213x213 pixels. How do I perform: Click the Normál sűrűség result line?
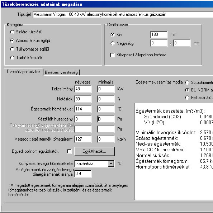[x=174, y=155]
